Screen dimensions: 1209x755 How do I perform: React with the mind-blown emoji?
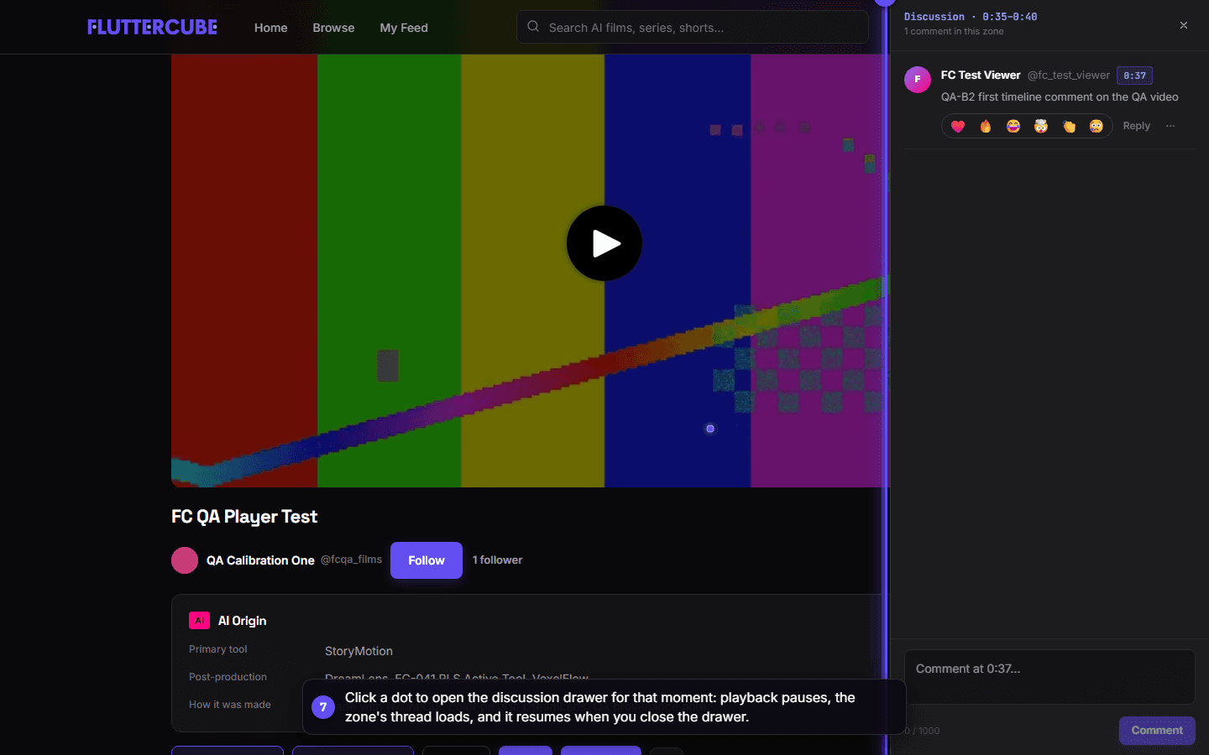(1041, 126)
